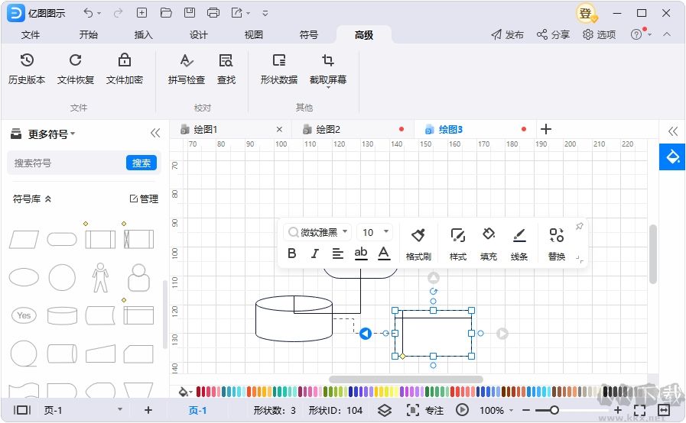
Task: Switch to the Insert (插入) tab
Action: coord(143,34)
